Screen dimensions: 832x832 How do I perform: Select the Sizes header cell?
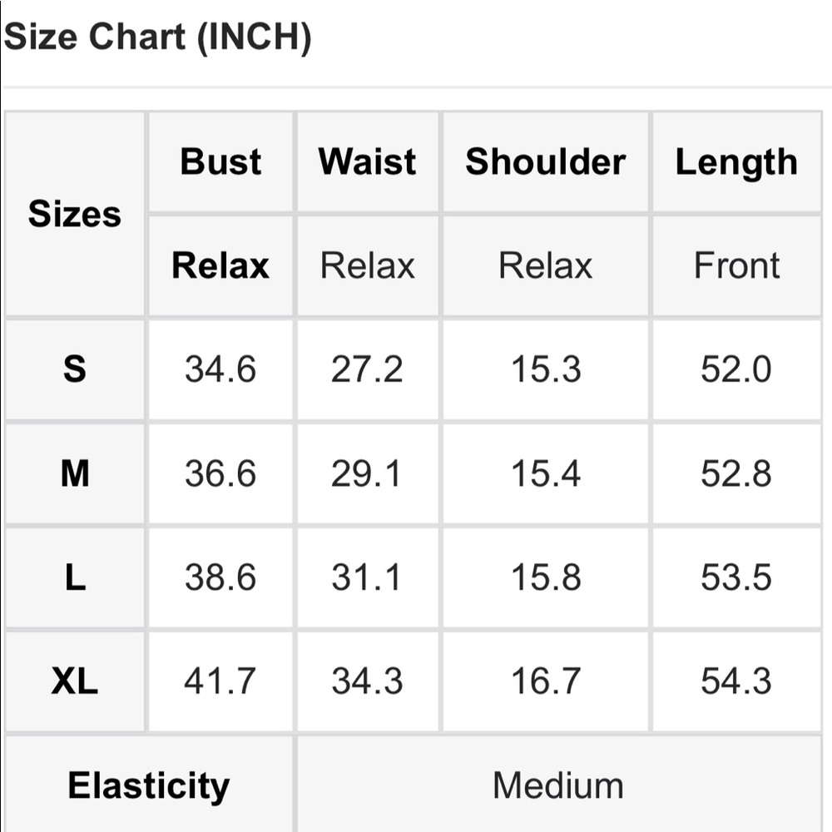coord(75,214)
